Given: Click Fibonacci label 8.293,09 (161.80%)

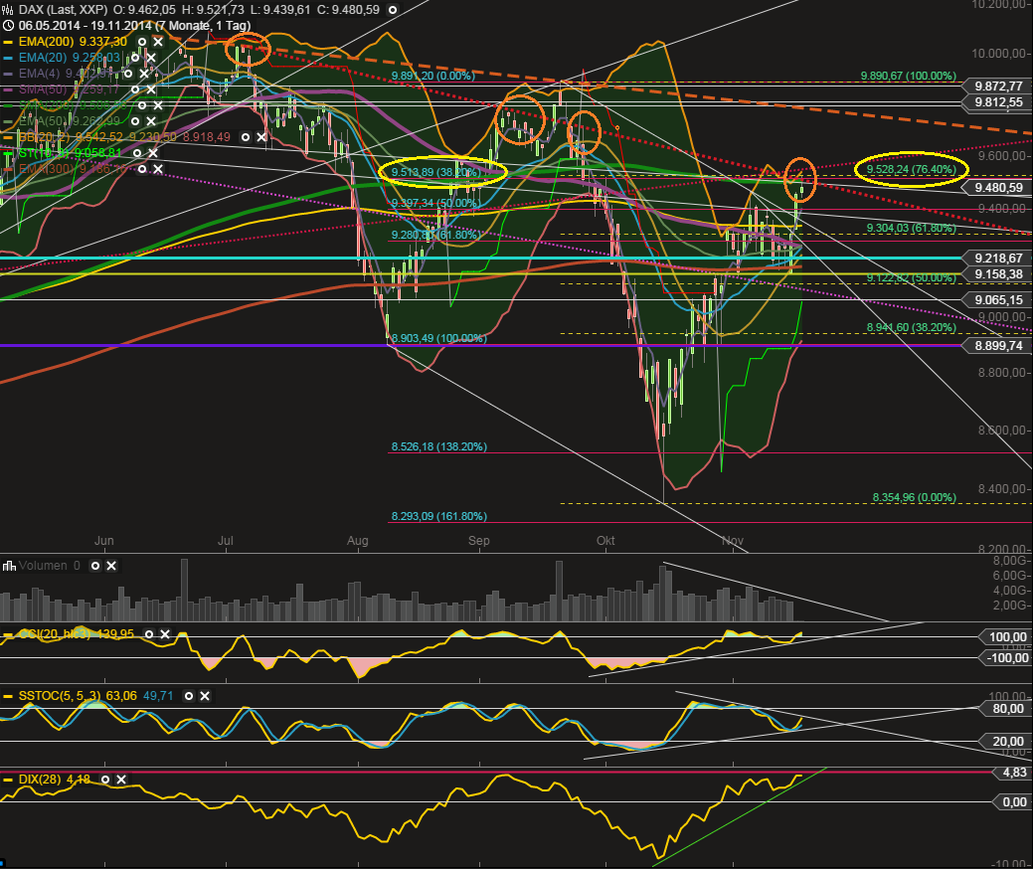Looking at the screenshot, I should (x=439, y=516).
